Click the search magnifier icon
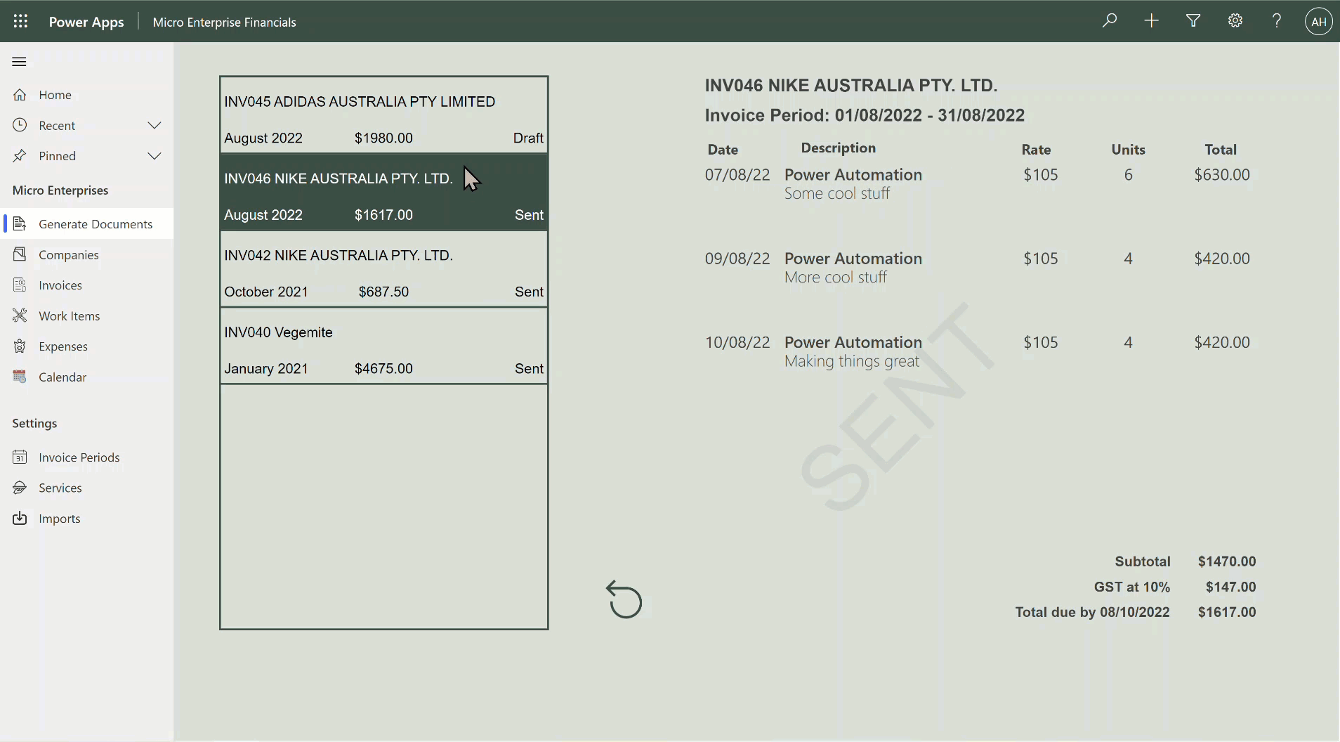The image size is (1340, 742). (x=1110, y=20)
